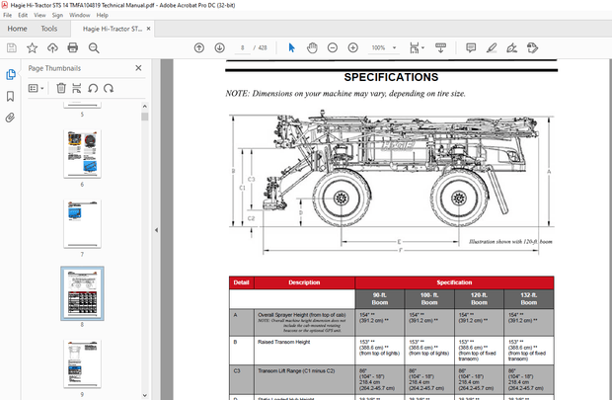Open the File menu
Screen dimensions: 612x400
tap(8, 15)
